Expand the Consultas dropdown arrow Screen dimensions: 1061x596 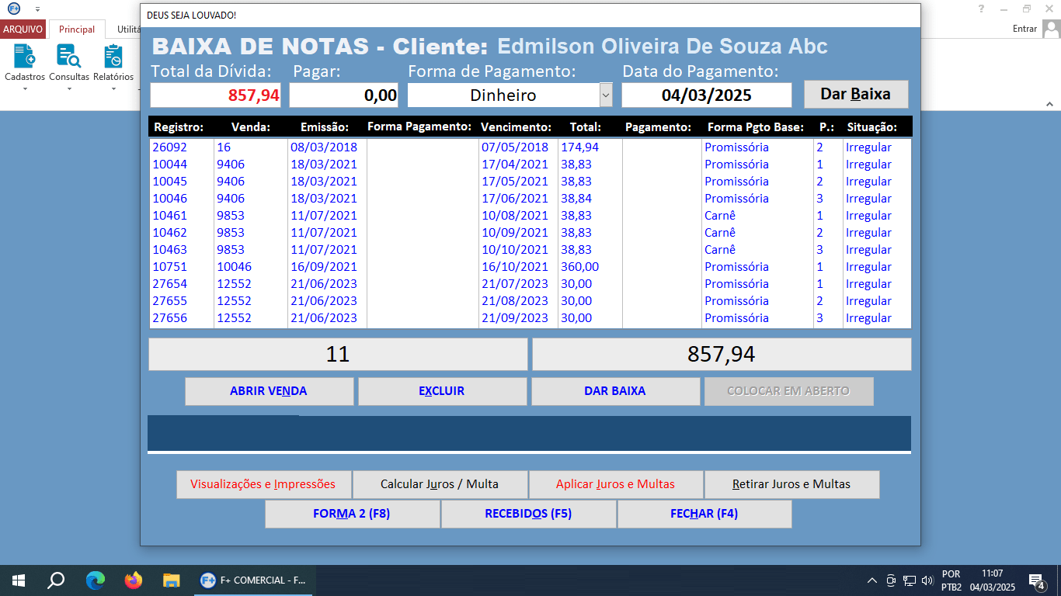pos(69,88)
